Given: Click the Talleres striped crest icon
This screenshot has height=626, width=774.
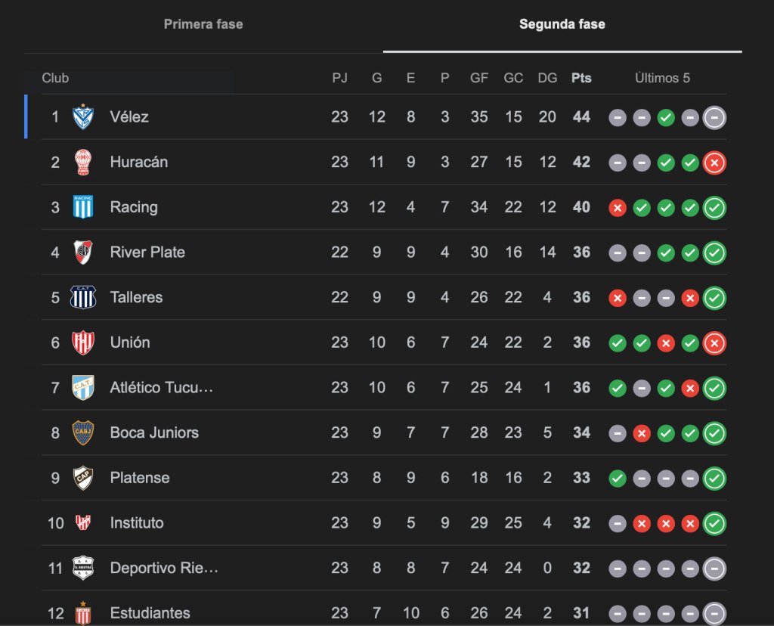Looking at the screenshot, I should [x=82, y=297].
